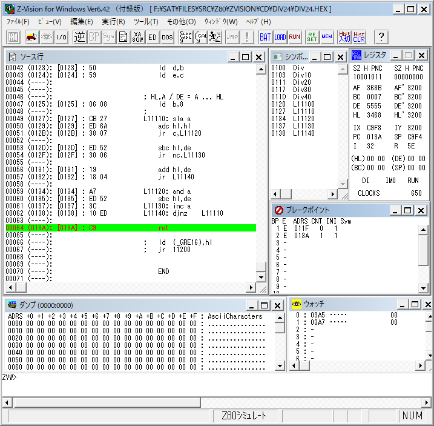Viewport: 434px width, 426px height.
Task: Click the ZVW> command prompt input
Action: [216, 378]
